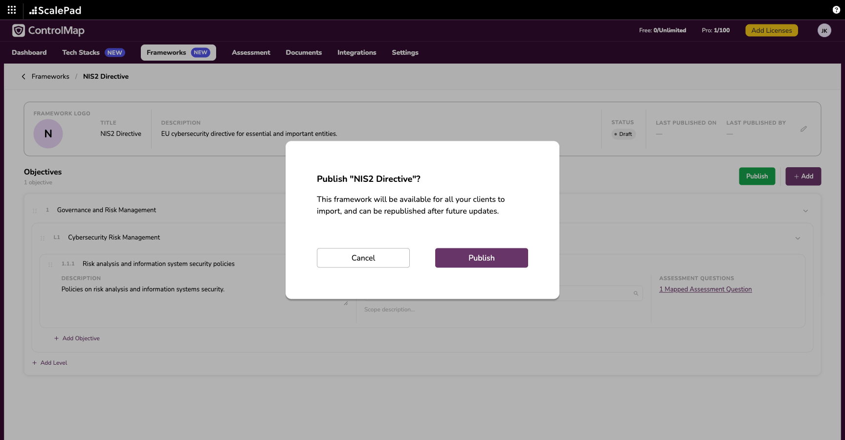
Task: Click the + Add button
Action: pos(803,176)
